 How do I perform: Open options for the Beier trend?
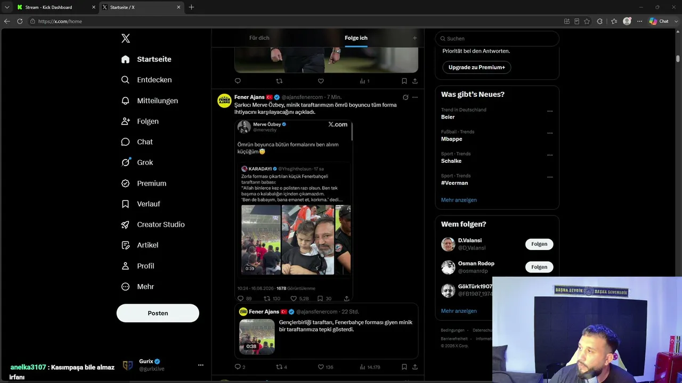click(x=550, y=111)
